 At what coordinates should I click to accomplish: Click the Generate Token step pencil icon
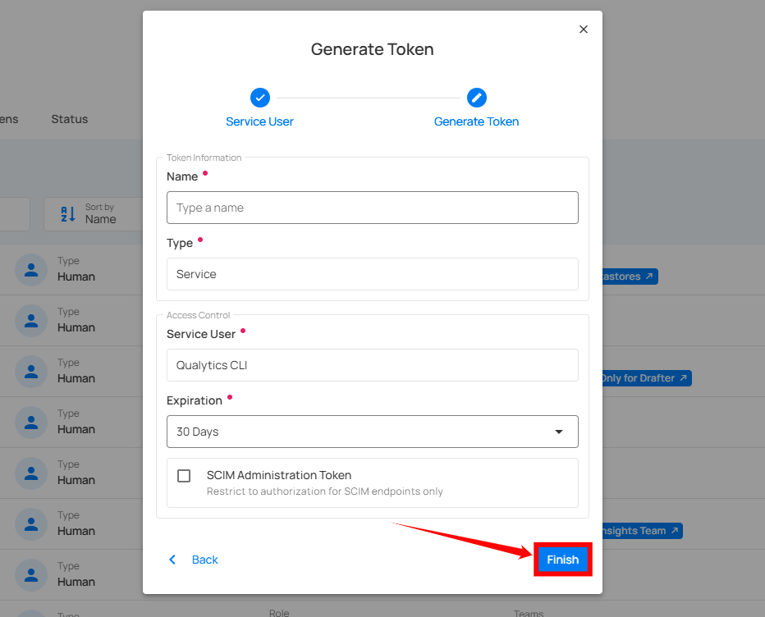pyautogui.click(x=476, y=98)
